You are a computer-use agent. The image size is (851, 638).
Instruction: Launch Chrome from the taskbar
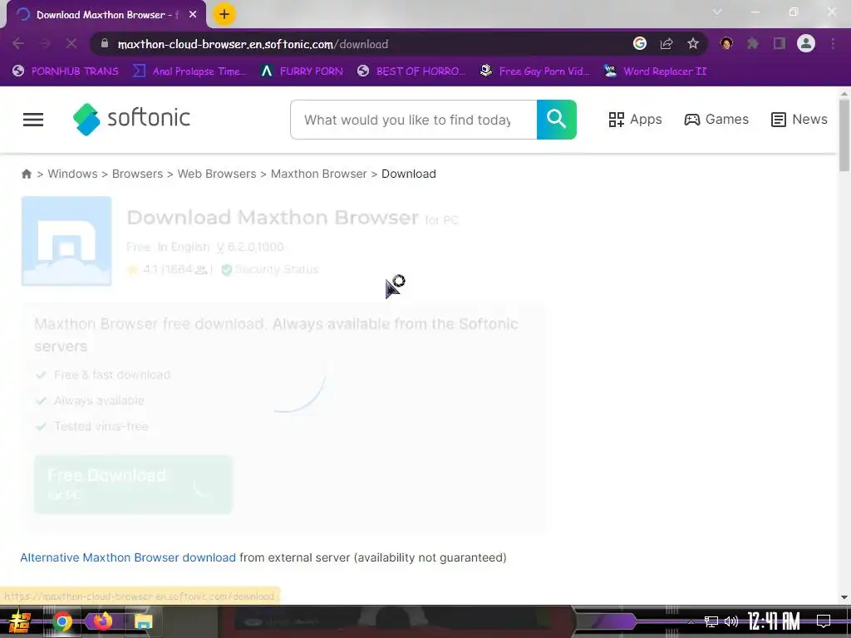click(x=61, y=621)
